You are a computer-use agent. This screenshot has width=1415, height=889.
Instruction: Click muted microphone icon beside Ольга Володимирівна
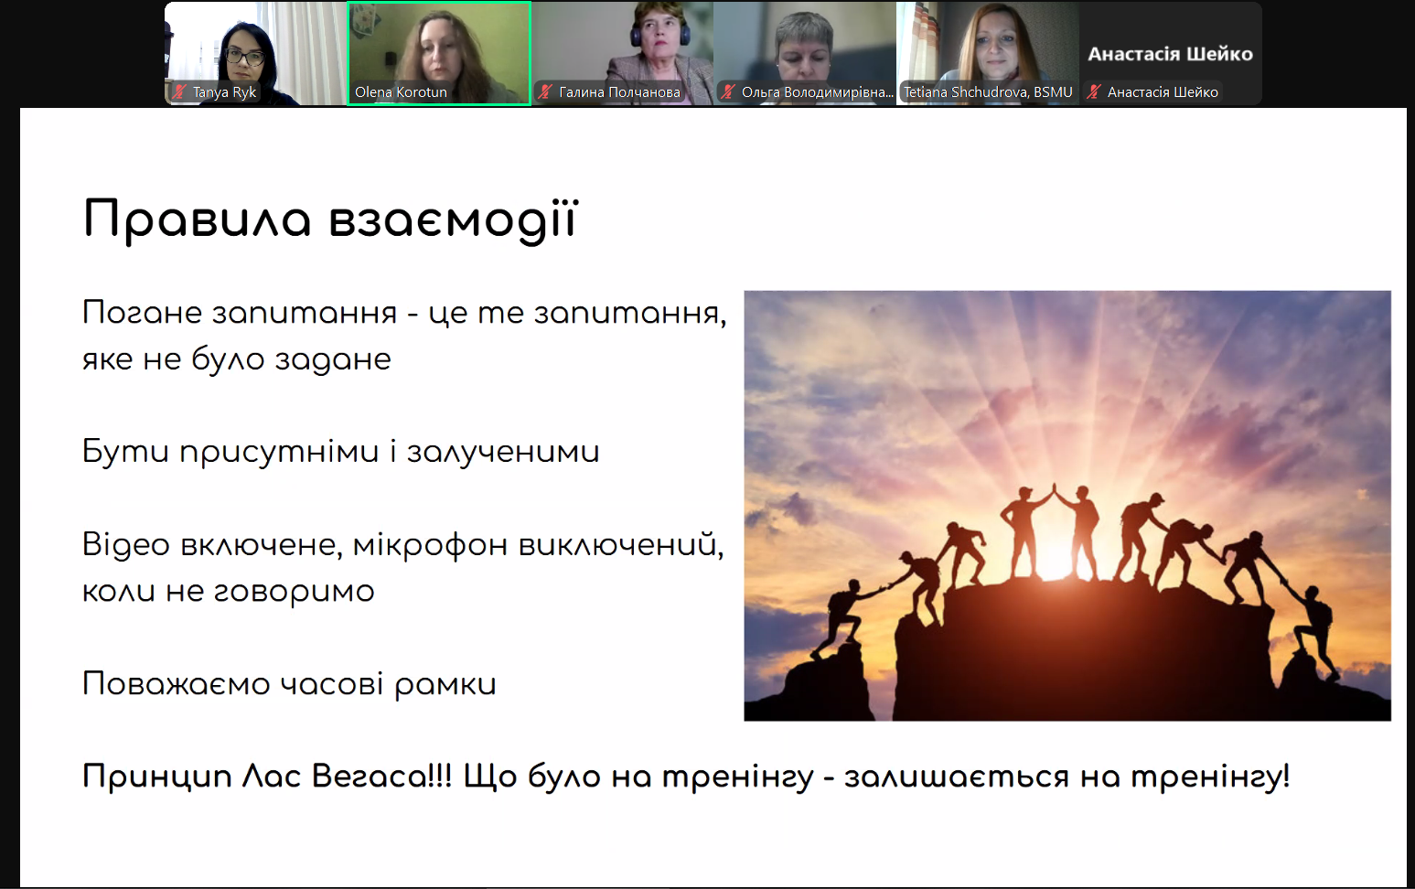click(728, 91)
